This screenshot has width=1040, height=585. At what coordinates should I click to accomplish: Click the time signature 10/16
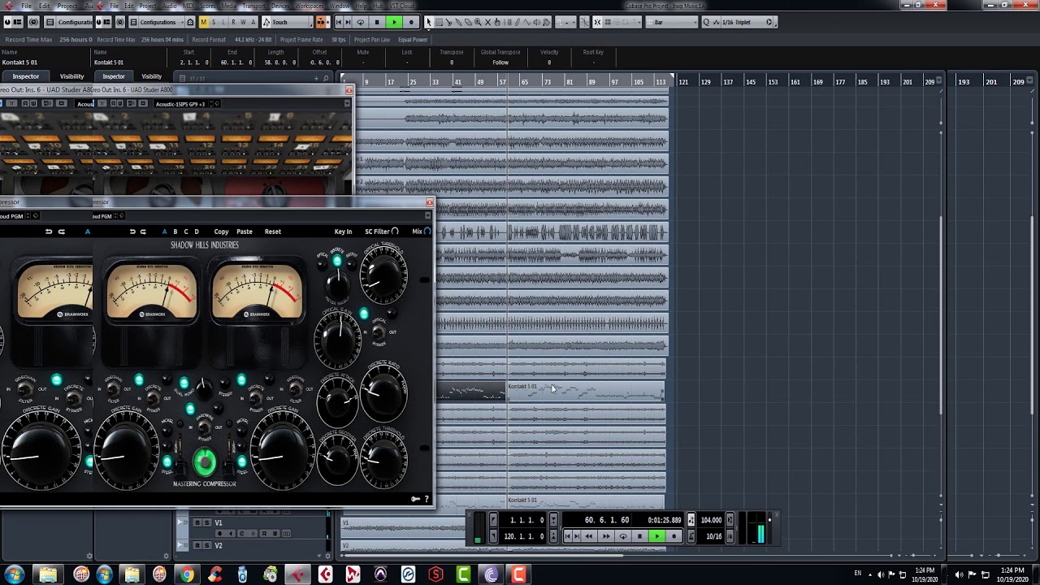pyautogui.click(x=714, y=536)
